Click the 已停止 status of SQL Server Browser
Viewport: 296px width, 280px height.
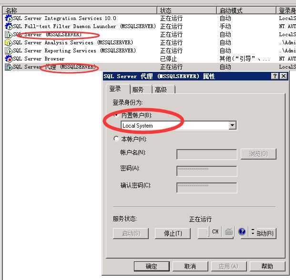click(x=168, y=59)
